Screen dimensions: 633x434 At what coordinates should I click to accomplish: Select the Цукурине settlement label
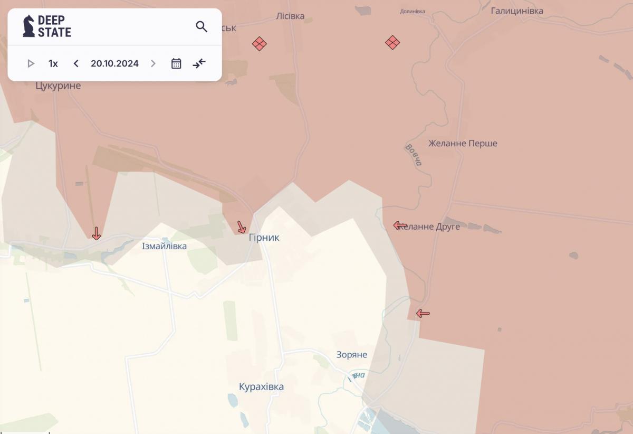pos(58,86)
